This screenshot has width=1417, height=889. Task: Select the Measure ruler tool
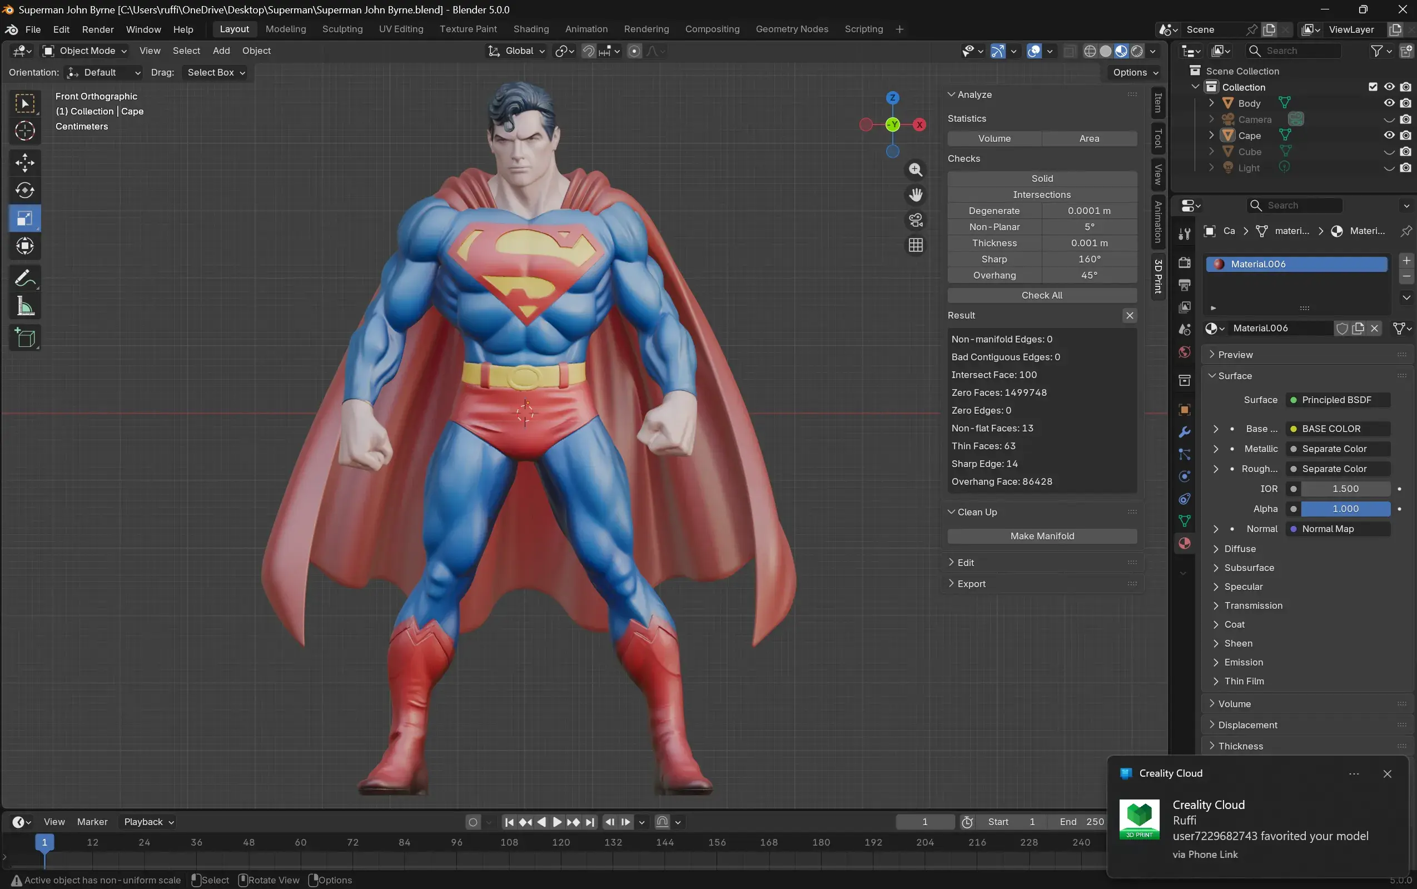tap(24, 306)
